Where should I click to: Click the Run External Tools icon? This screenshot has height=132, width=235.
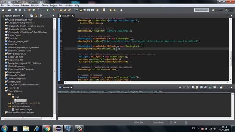(x=54, y=10)
